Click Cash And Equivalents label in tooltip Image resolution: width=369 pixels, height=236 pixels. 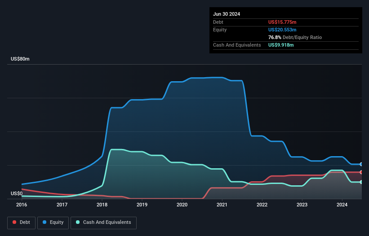point(237,45)
